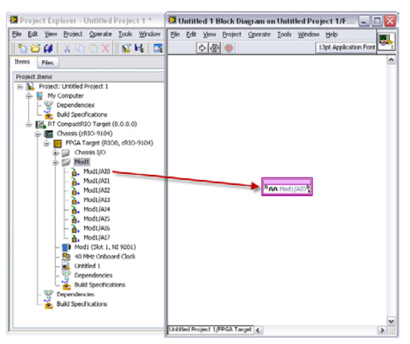The width and height of the screenshot is (410, 344).
Task: Switch to the Files tab
Action: pos(47,62)
